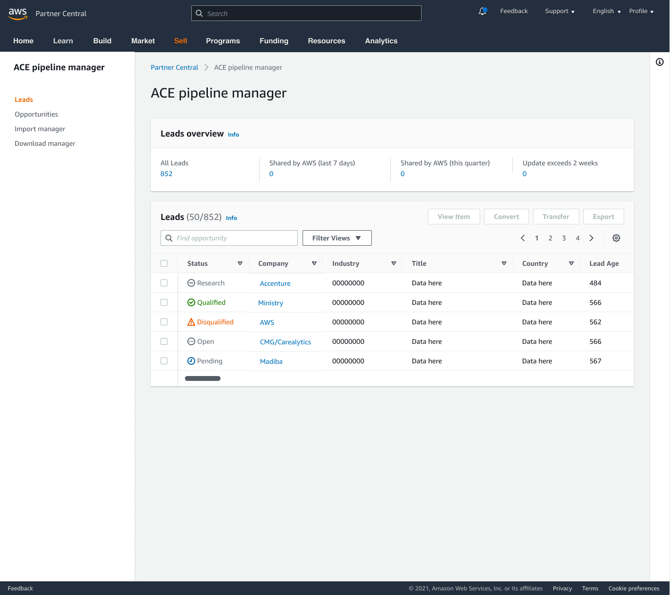
Task: Open the Sell nav tab
Action: pos(181,41)
